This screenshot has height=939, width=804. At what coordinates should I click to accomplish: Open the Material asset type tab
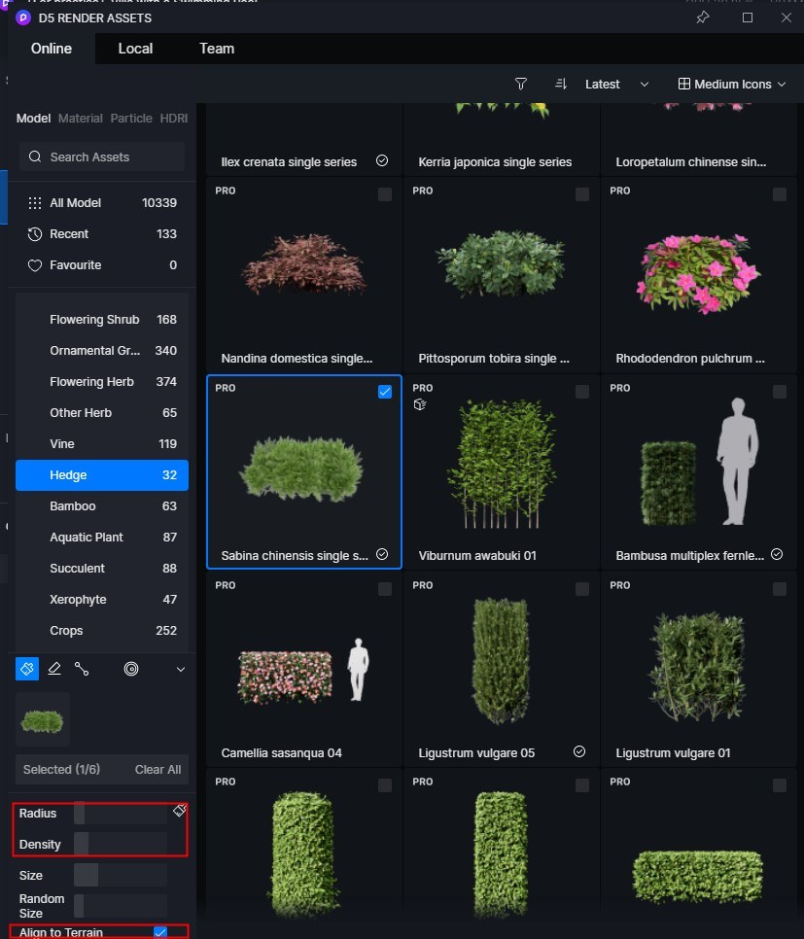click(81, 118)
